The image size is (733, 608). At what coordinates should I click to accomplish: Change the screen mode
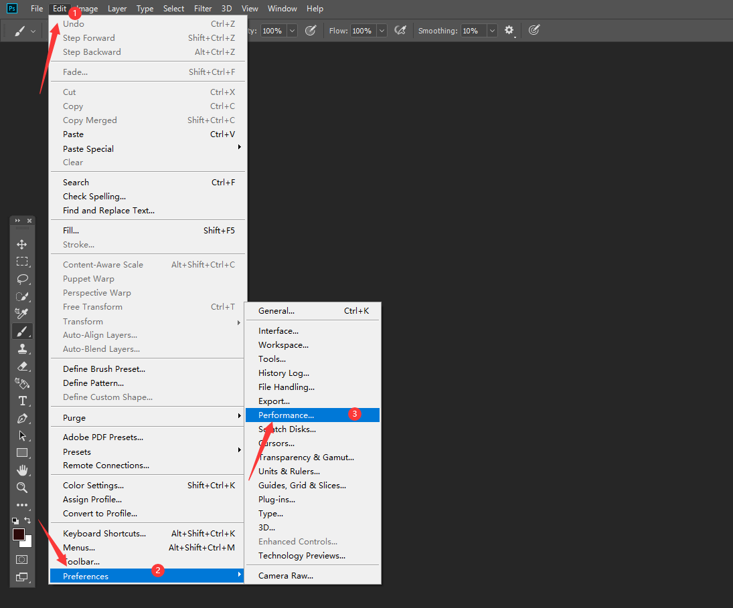pyautogui.click(x=22, y=577)
